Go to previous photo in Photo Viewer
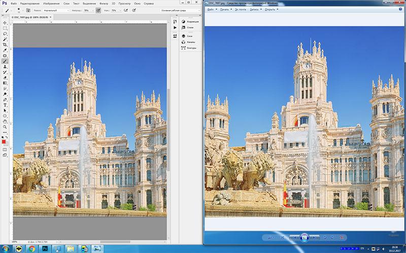This screenshot has width=406, height=253. click(x=294, y=237)
